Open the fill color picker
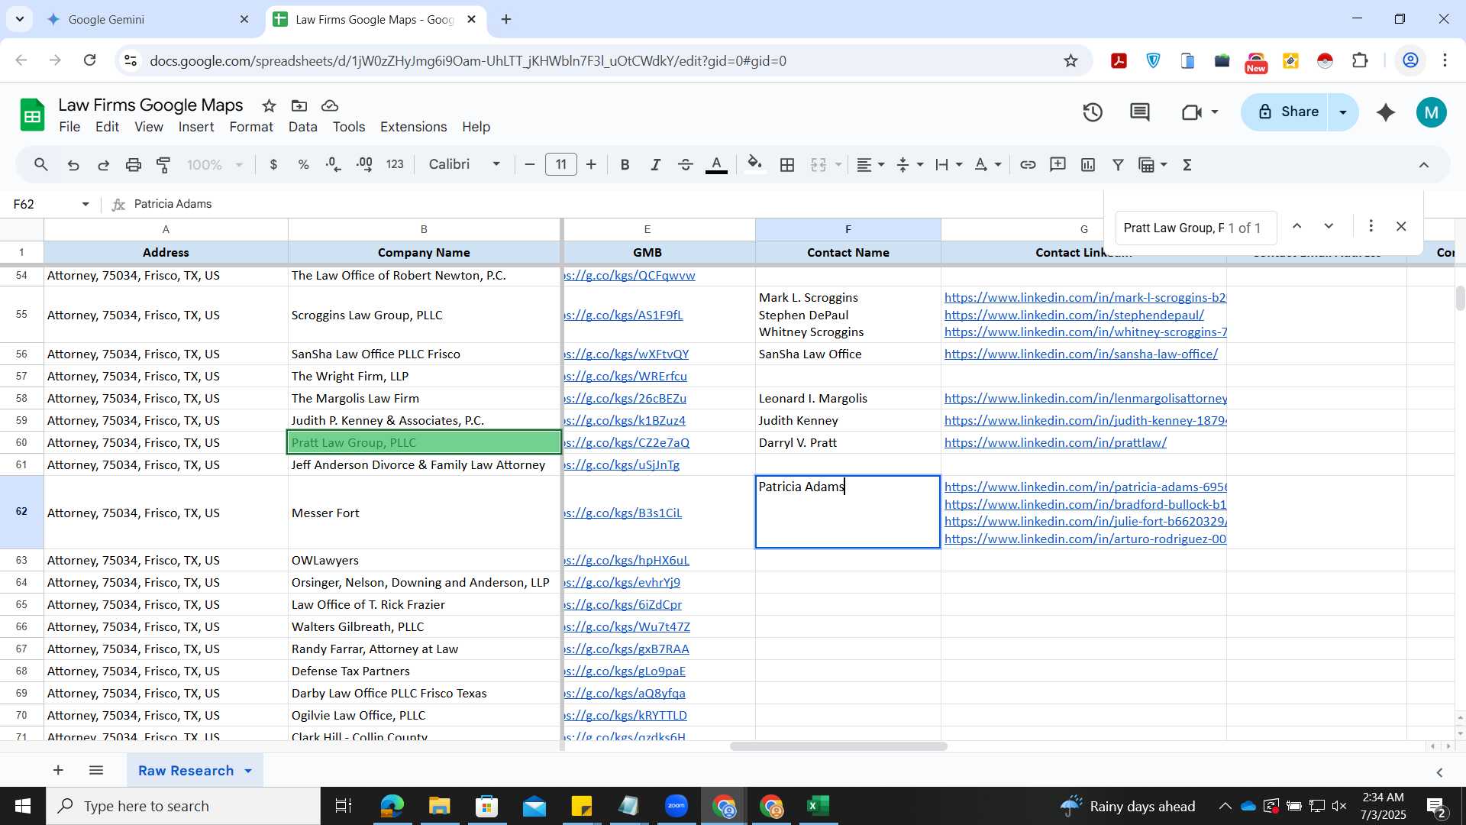This screenshot has width=1466, height=825. 754,164
